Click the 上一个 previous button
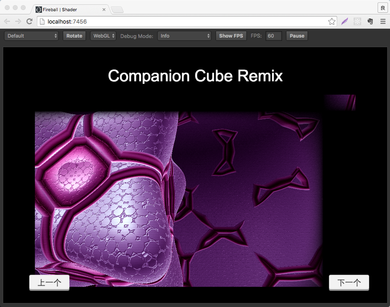390x307 pixels. [49, 283]
